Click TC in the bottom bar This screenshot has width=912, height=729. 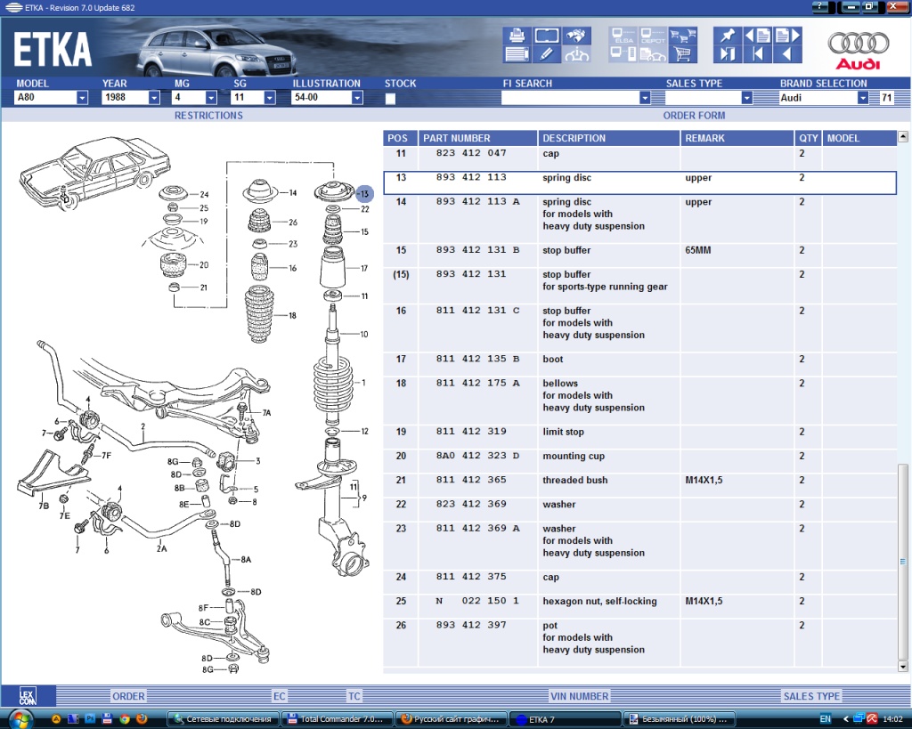pyautogui.click(x=354, y=696)
